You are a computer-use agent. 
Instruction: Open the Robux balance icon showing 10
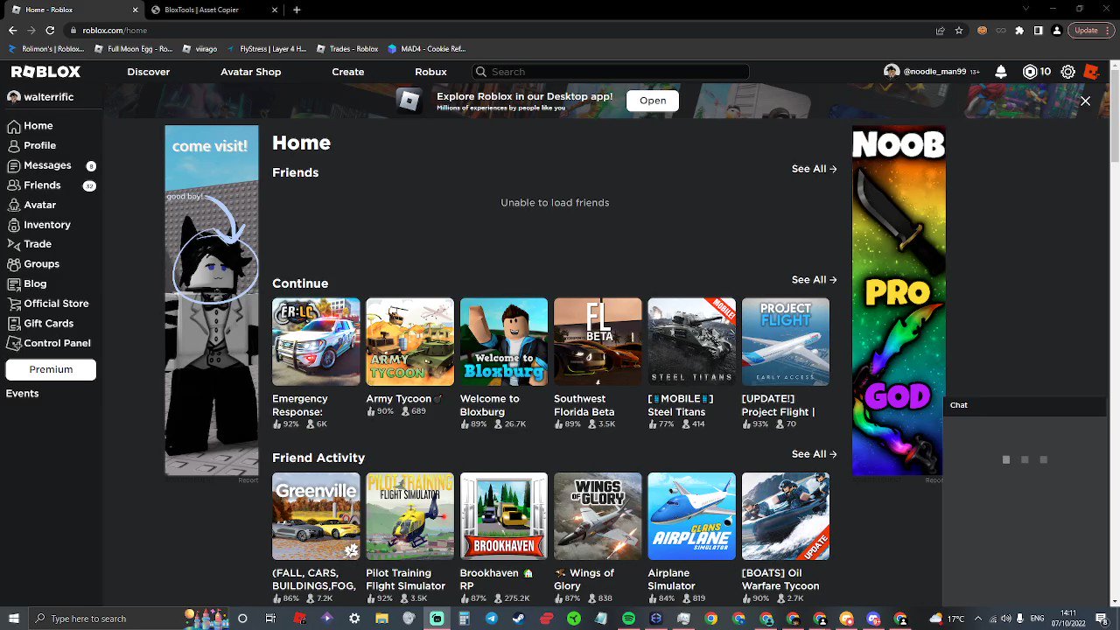click(1037, 72)
